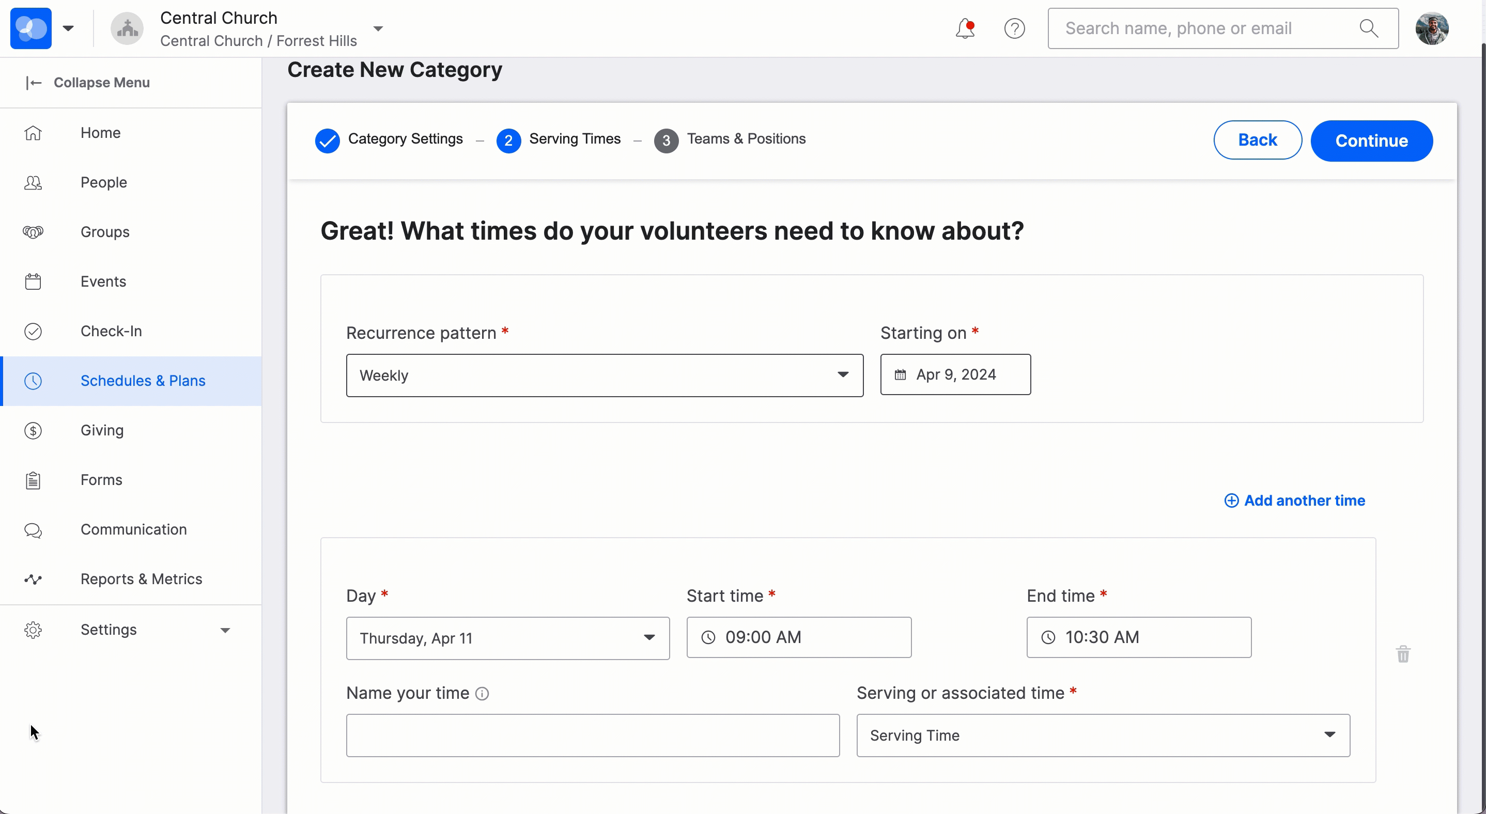Select the Serving Times step
The height and width of the screenshot is (814, 1486).
559,140
